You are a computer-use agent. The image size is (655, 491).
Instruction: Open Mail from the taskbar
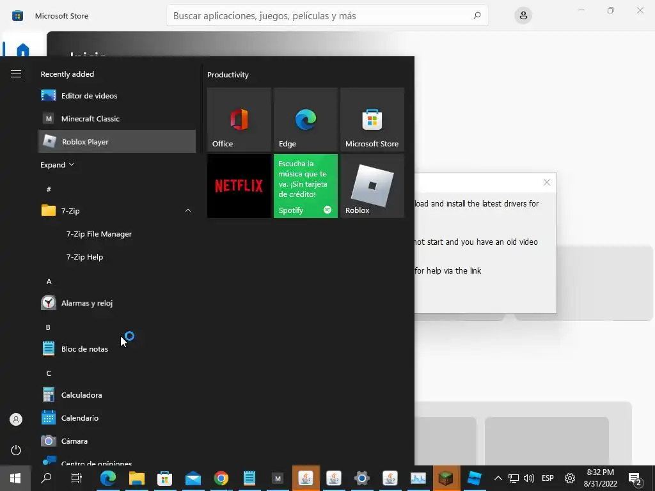(x=193, y=478)
